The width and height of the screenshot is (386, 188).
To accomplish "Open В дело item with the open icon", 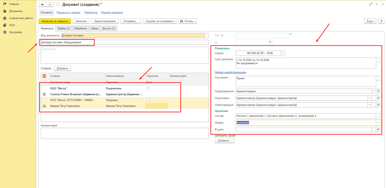I will click(x=378, y=129).
